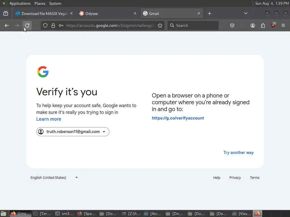Click the show desktop icon in taskbar
290x217 pixels.
(x=3, y=214)
